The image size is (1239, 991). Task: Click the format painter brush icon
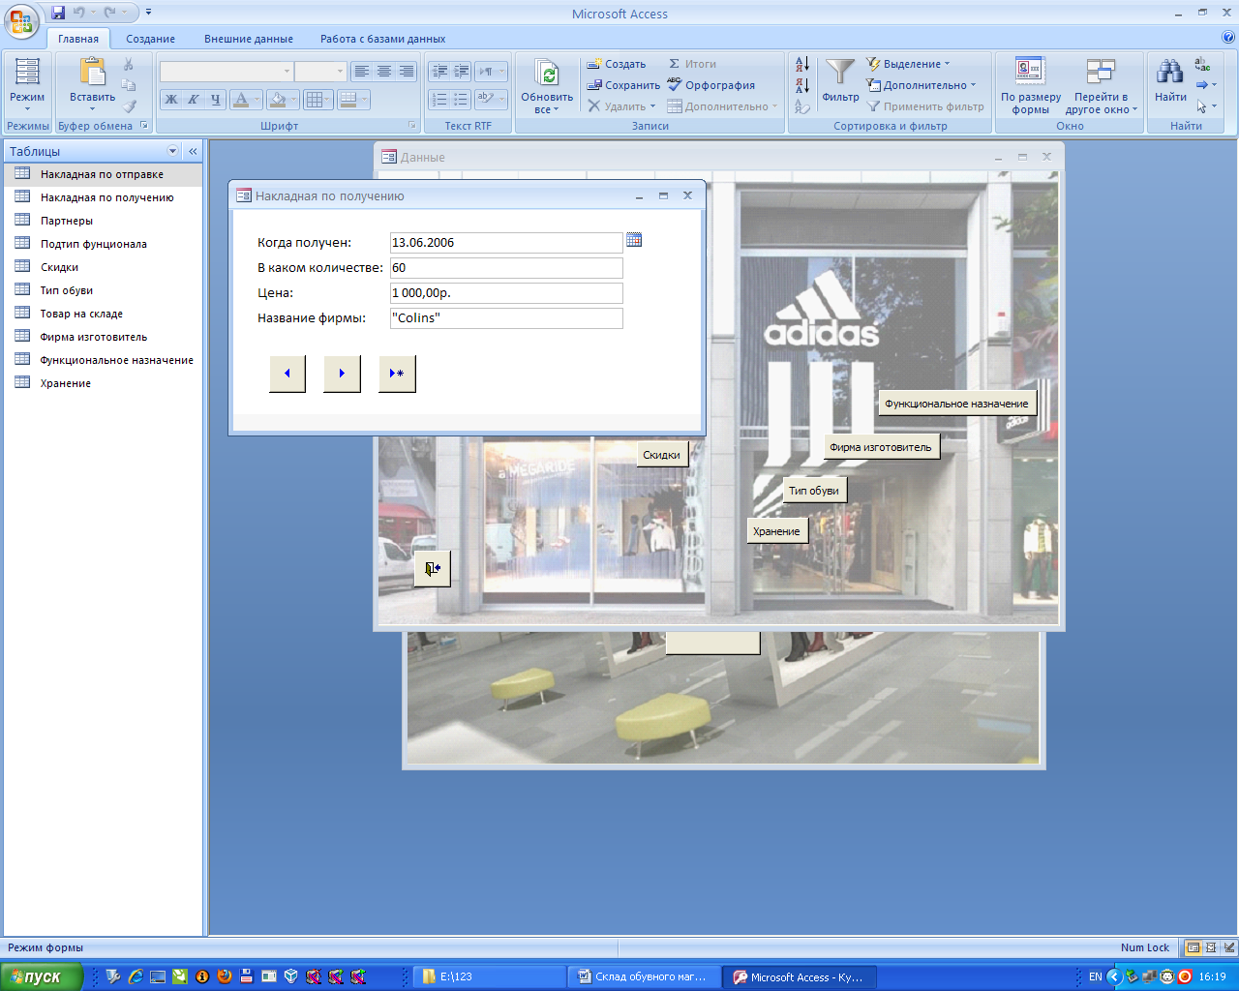point(129,106)
